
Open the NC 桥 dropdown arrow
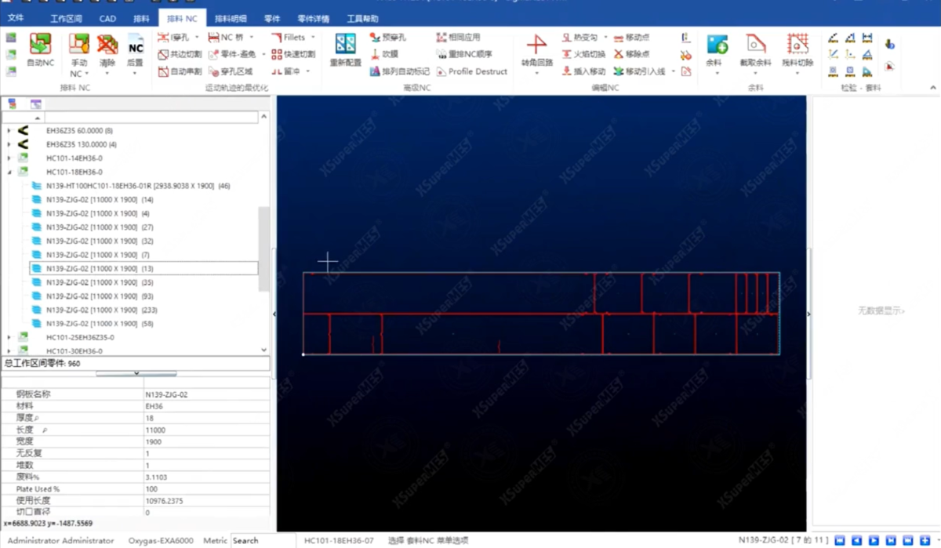pyautogui.click(x=249, y=37)
